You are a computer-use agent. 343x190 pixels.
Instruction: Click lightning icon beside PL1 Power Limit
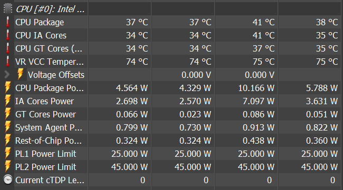click(x=8, y=153)
